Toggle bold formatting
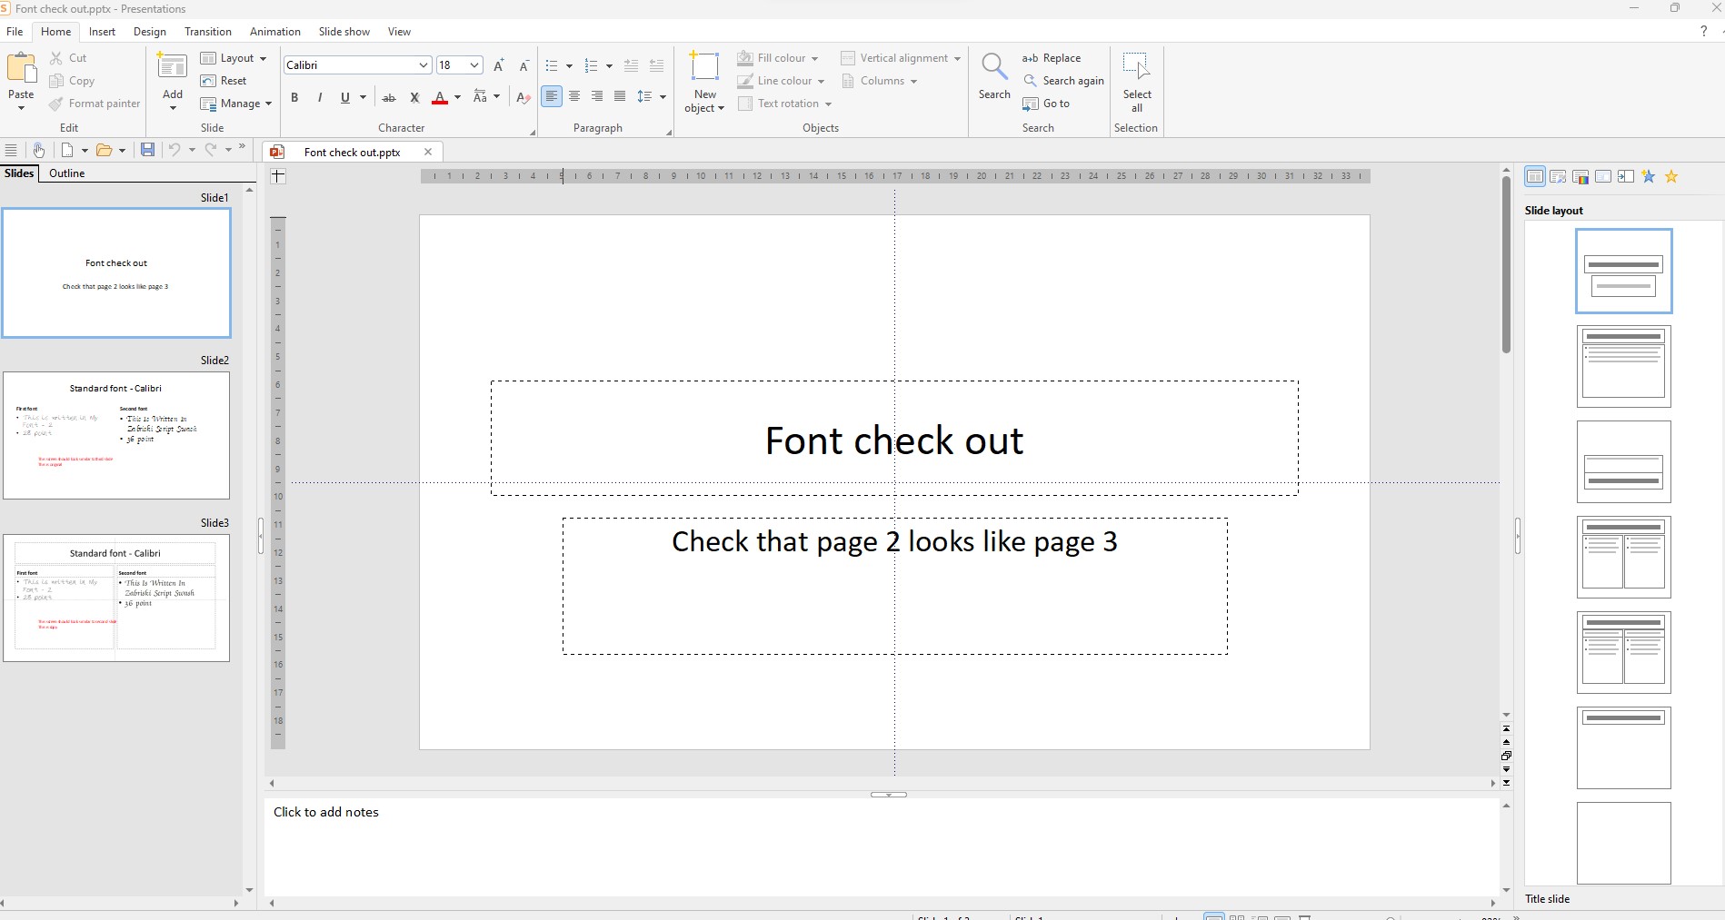Image resolution: width=1725 pixels, height=920 pixels. point(294,97)
